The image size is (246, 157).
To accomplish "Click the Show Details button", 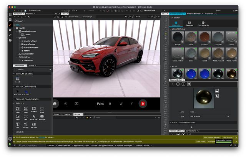I will pyautogui.click(x=201, y=141).
